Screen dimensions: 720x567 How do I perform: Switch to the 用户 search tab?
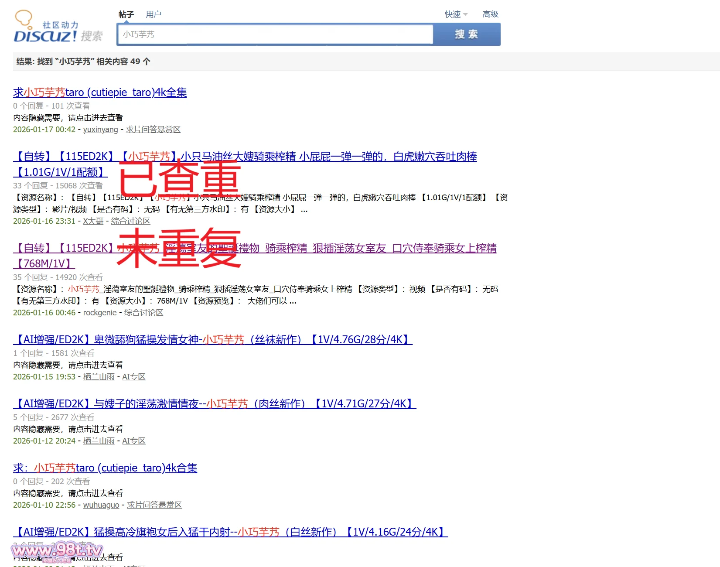coord(153,14)
